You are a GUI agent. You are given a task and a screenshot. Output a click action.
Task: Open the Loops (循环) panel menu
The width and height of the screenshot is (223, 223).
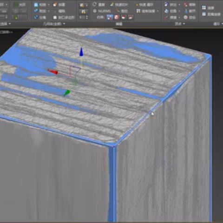coord(222,24)
